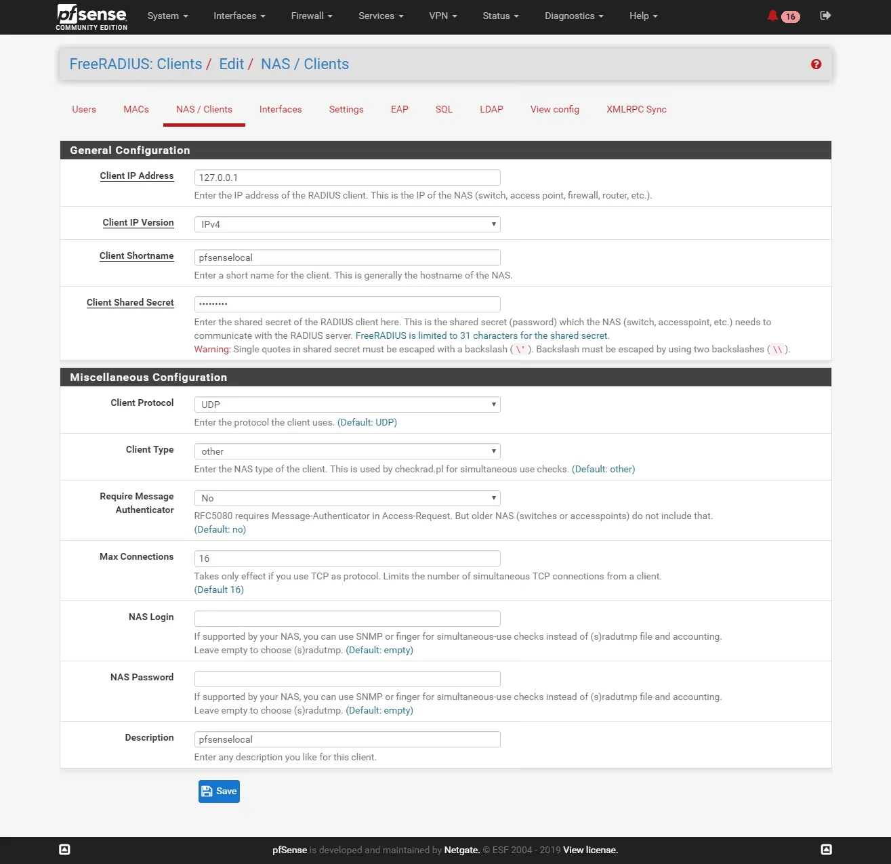Click View license in the footer
This screenshot has width=891, height=864.
(x=589, y=850)
